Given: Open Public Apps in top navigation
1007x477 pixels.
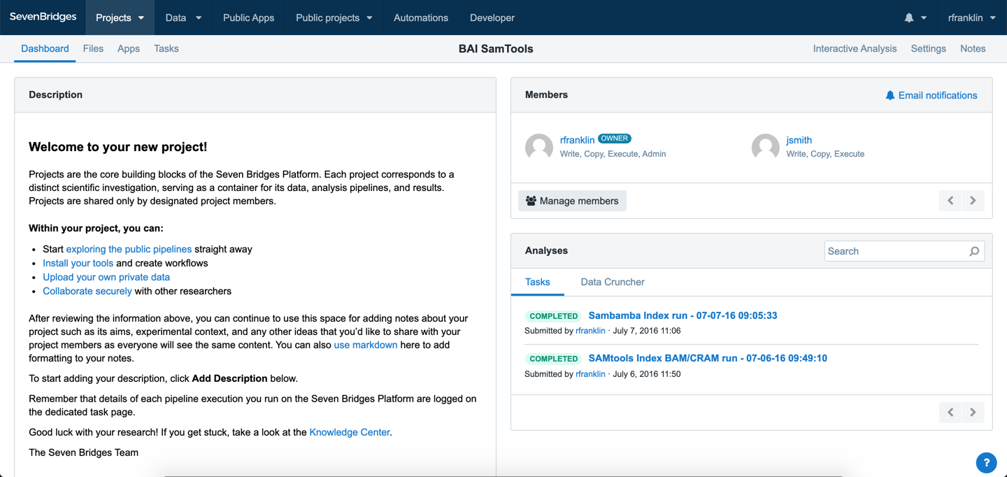Looking at the screenshot, I should 248,17.
